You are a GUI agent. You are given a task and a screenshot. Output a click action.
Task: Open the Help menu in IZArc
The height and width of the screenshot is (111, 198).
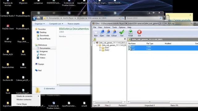click(129, 27)
